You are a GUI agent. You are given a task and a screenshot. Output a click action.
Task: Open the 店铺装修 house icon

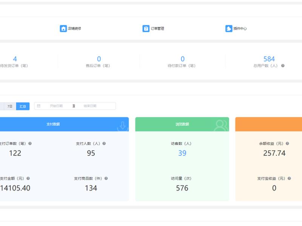[x=63, y=29]
